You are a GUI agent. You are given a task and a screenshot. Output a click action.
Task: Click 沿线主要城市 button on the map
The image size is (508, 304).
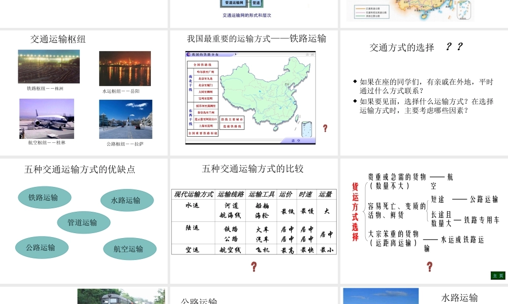click(x=232, y=120)
